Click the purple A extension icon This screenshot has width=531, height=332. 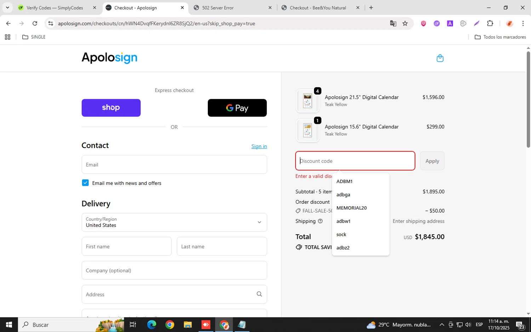450,23
